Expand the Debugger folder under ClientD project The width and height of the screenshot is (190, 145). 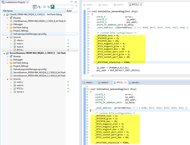(8, 24)
